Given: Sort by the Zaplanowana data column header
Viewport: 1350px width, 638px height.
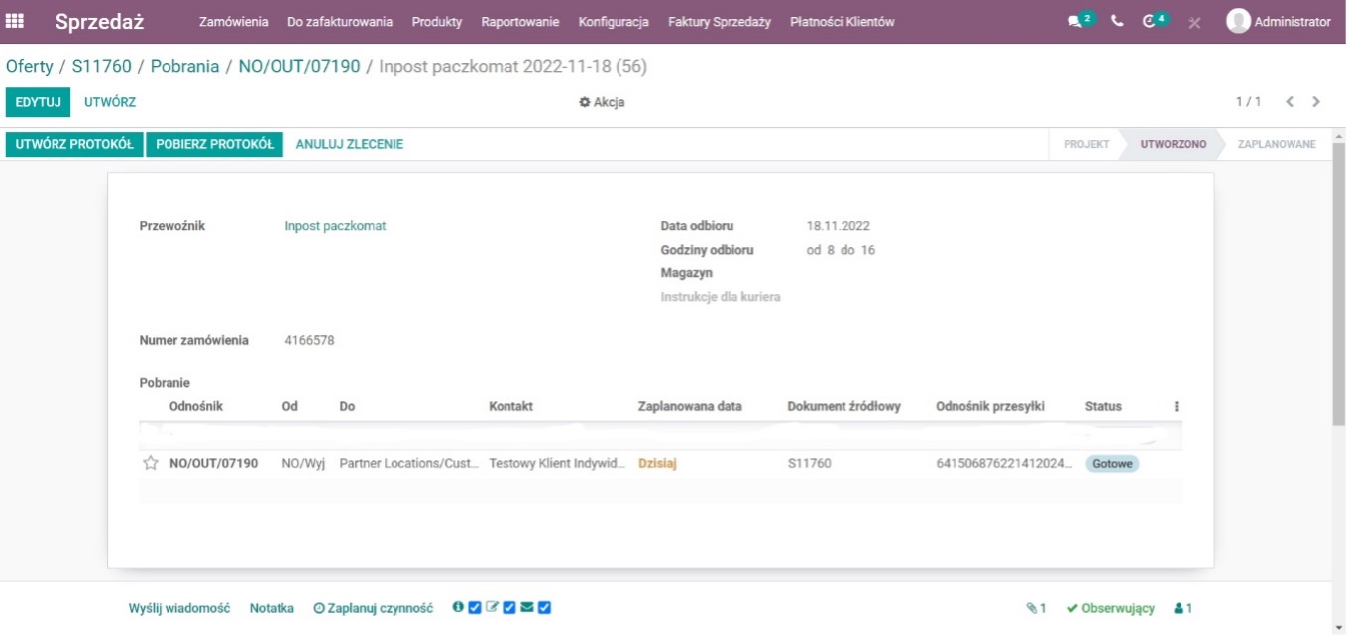Looking at the screenshot, I should (x=690, y=406).
